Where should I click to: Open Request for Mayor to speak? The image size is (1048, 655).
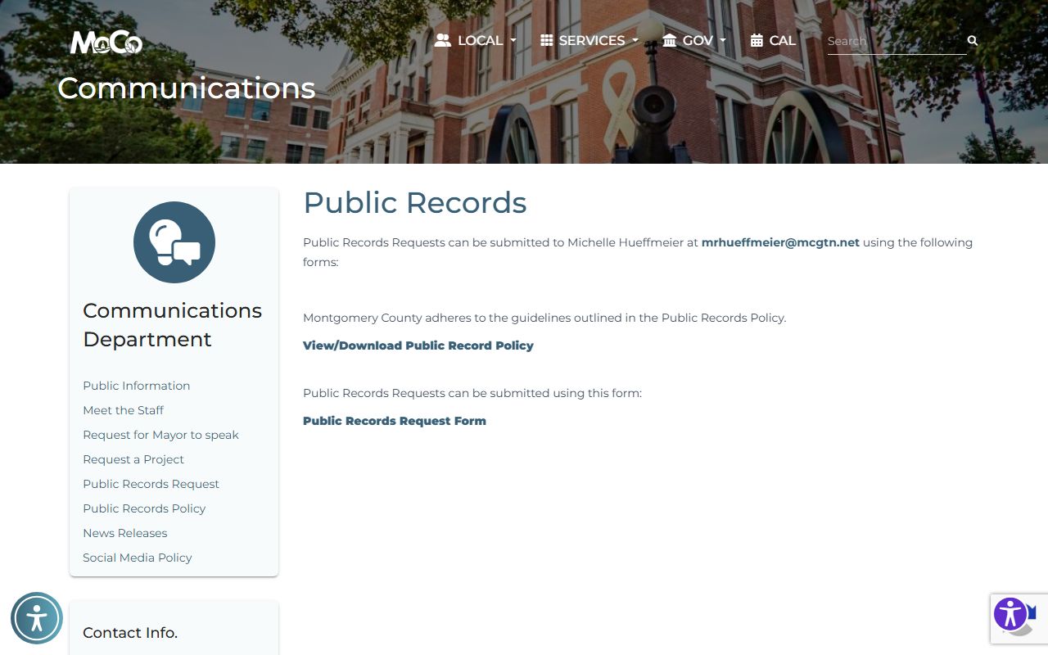coord(160,435)
